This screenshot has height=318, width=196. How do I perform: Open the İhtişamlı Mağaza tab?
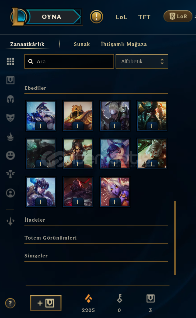pos(124,44)
